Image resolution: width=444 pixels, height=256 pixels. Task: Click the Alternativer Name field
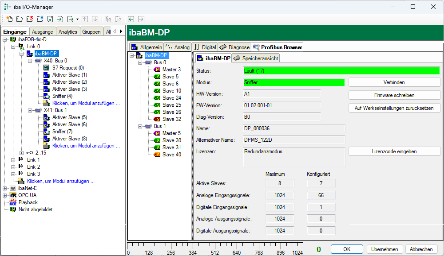(x=293, y=140)
